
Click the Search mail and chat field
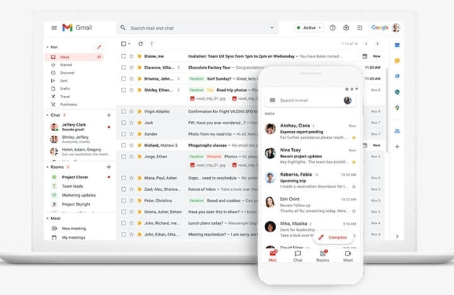click(197, 28)
